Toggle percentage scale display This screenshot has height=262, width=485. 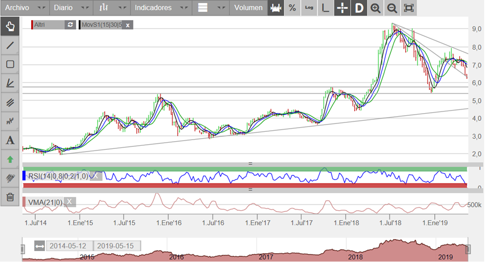coord(292,8)
